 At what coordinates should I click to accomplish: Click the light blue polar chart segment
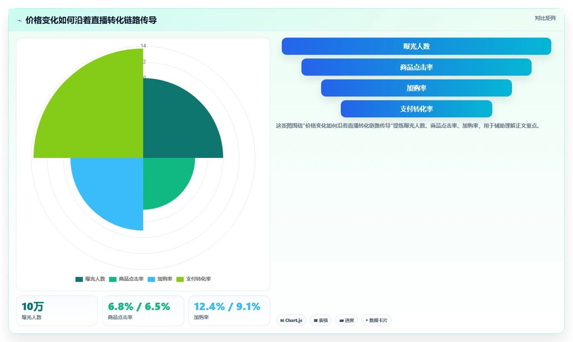[113, 188]
